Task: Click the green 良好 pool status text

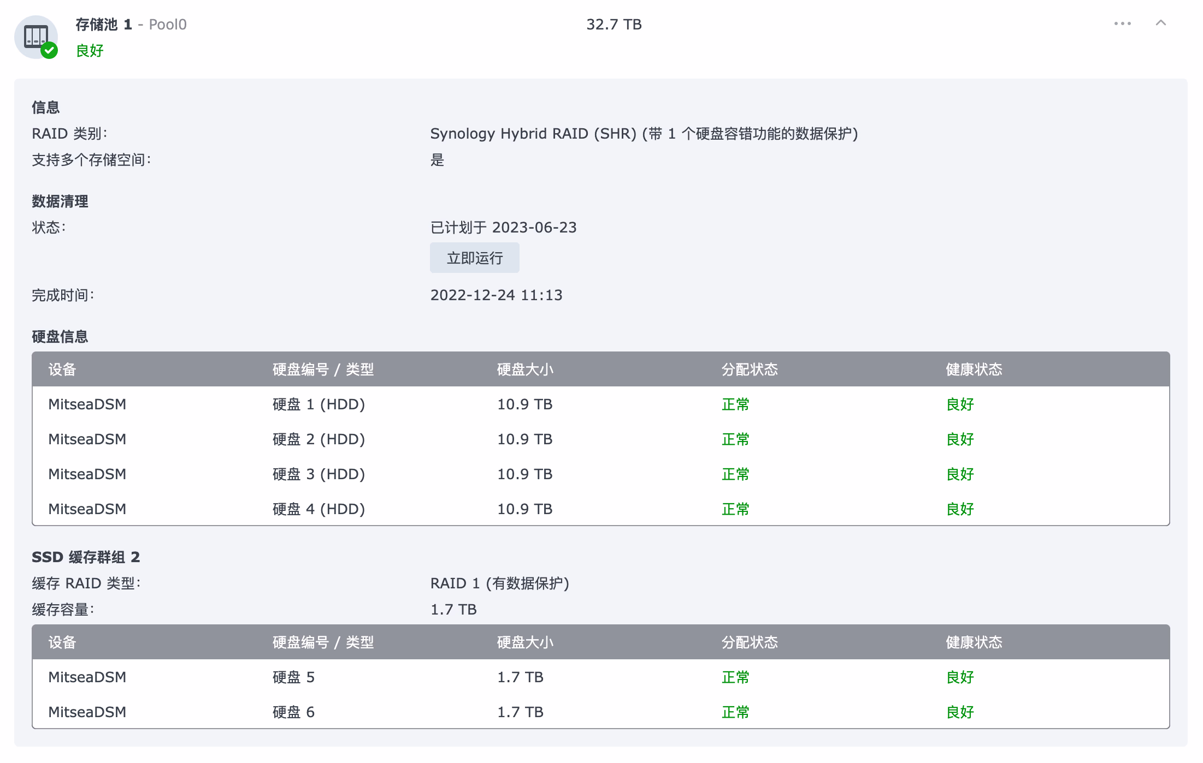Action: point(90,51)
